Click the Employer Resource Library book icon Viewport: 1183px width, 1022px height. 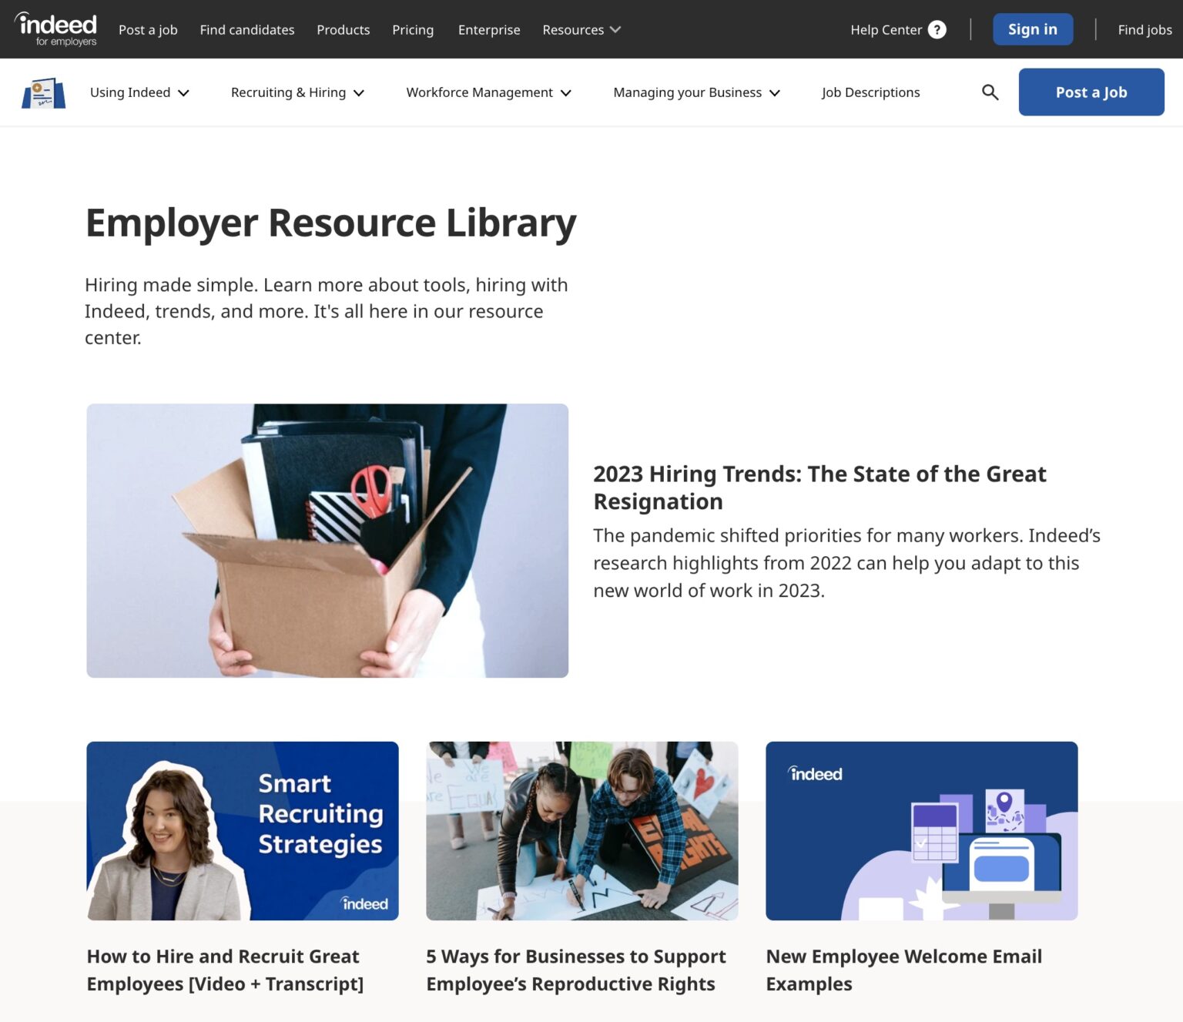coord(43,92)
